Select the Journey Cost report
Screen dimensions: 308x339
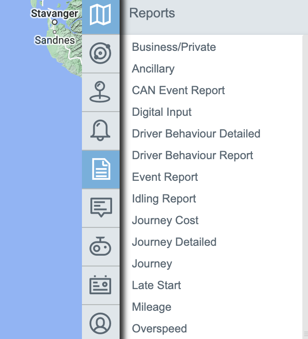tap(165, 220)
